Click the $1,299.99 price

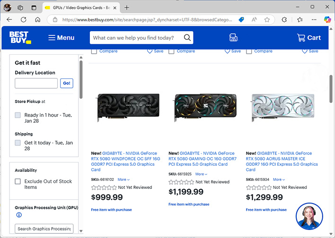[264, 197]
